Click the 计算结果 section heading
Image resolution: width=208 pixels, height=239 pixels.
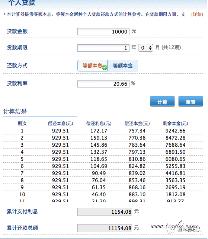point(15,111)
